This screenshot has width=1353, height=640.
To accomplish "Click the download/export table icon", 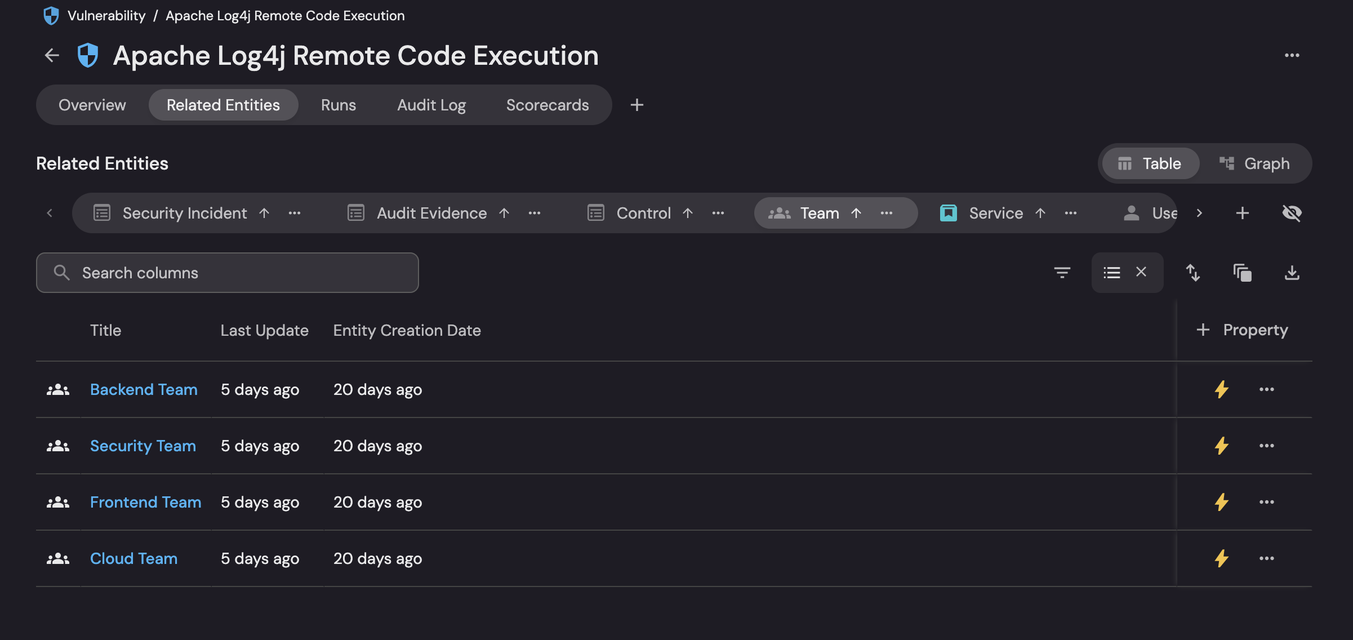I will pos(1292,273).
